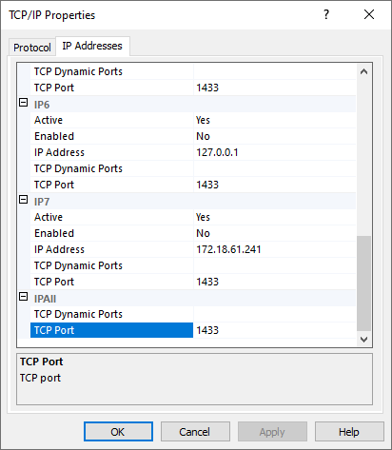Click the vertical scrollbar thumb
Image resolution: width=392 pixels, height=450 pixels.
(363, 284)
